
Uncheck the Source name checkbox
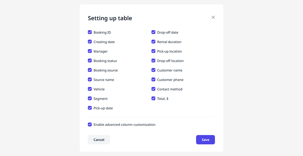[x=90, y=80]
